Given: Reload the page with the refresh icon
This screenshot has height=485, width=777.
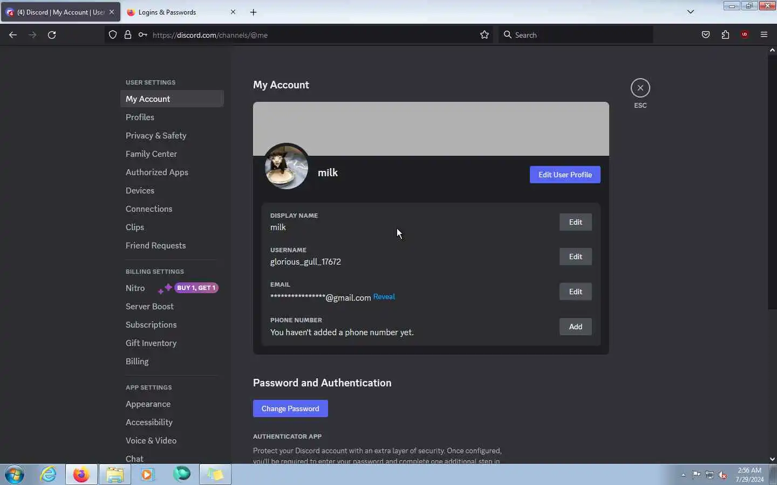Looking at the screenshot, I should click(52, 35).
